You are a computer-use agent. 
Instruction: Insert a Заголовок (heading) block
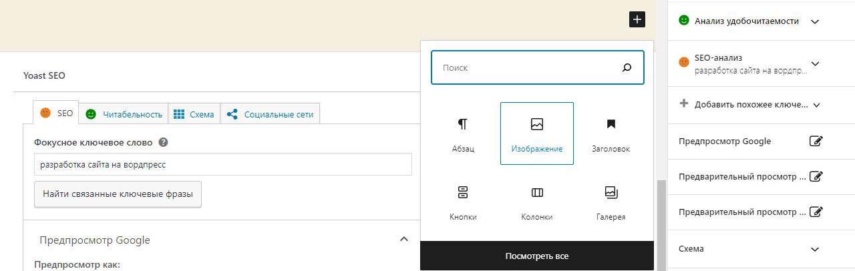611,133
